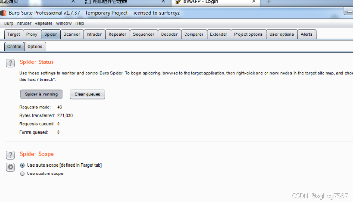Screen dimensions: 353x202
Task: Open the Help menu
Action: pos(80,23)
